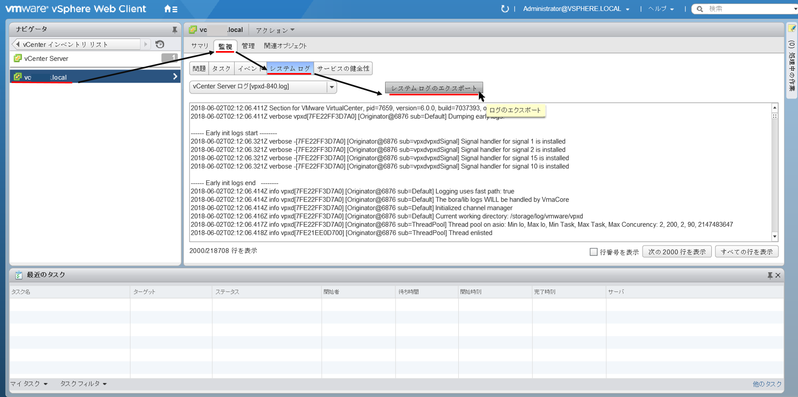This screenshot has height=397, width=798.
Task: Select the Service Health sub-tab
Action: (343, 69)
